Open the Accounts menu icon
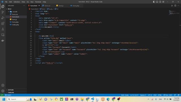 3,85
